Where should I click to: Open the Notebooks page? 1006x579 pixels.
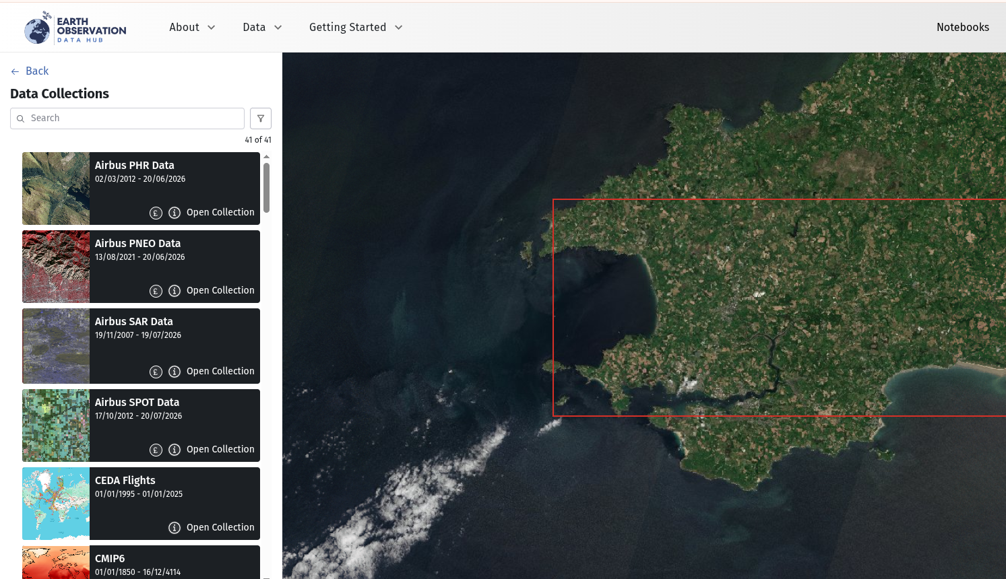point(963,28)
